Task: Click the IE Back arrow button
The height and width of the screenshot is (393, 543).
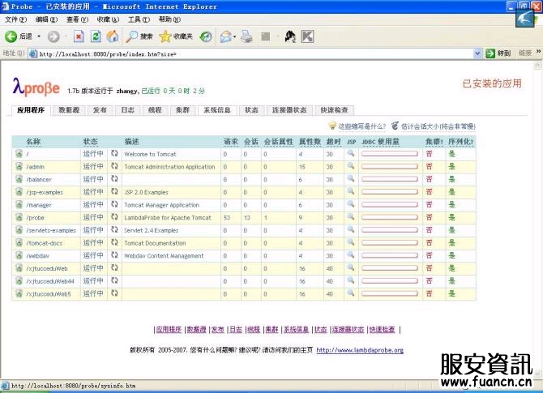Action: tap(11, 36)
